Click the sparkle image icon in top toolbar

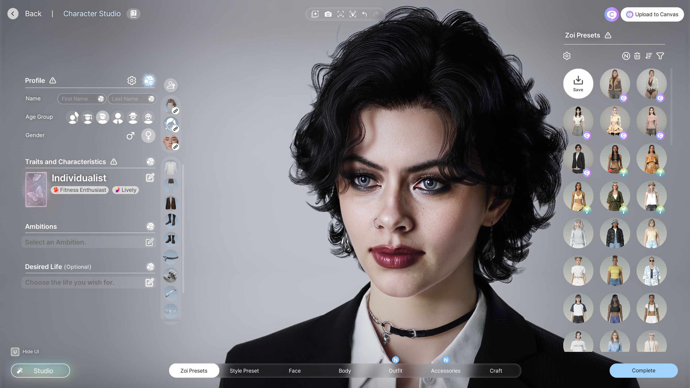pyautogui.click(x=315, y=14)
